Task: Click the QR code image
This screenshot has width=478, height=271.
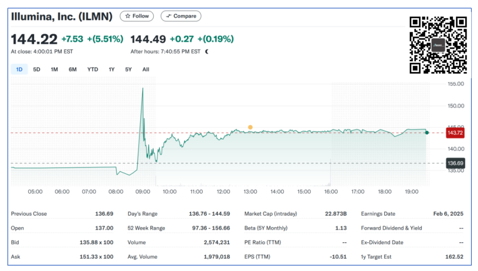Action: 438,45
